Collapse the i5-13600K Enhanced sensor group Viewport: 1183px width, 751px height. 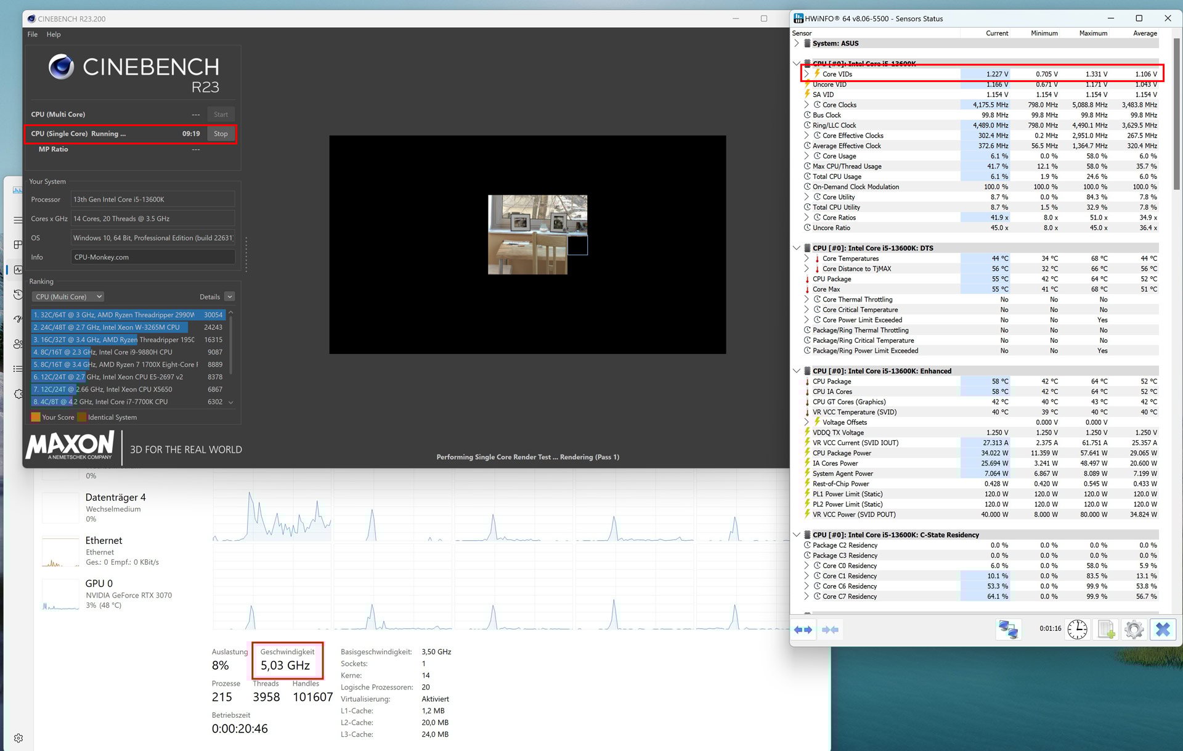pyautogui.click(x=797, y=371)
